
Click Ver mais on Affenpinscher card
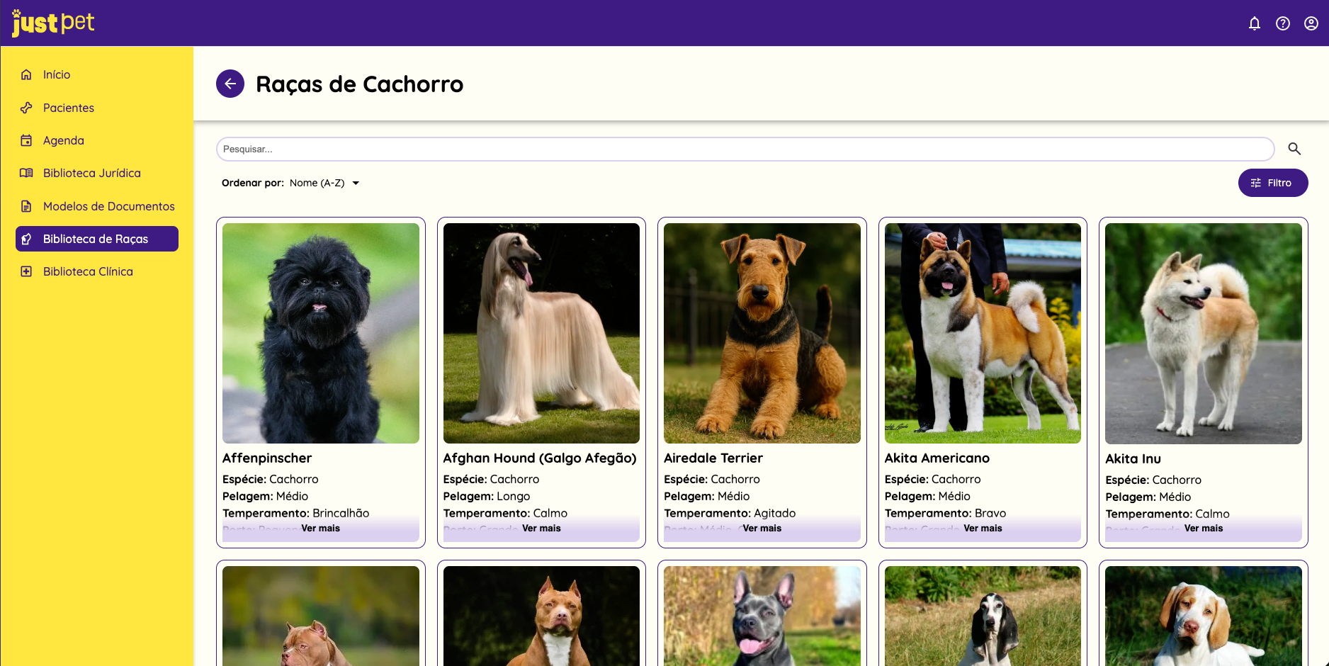click(321, 529)
